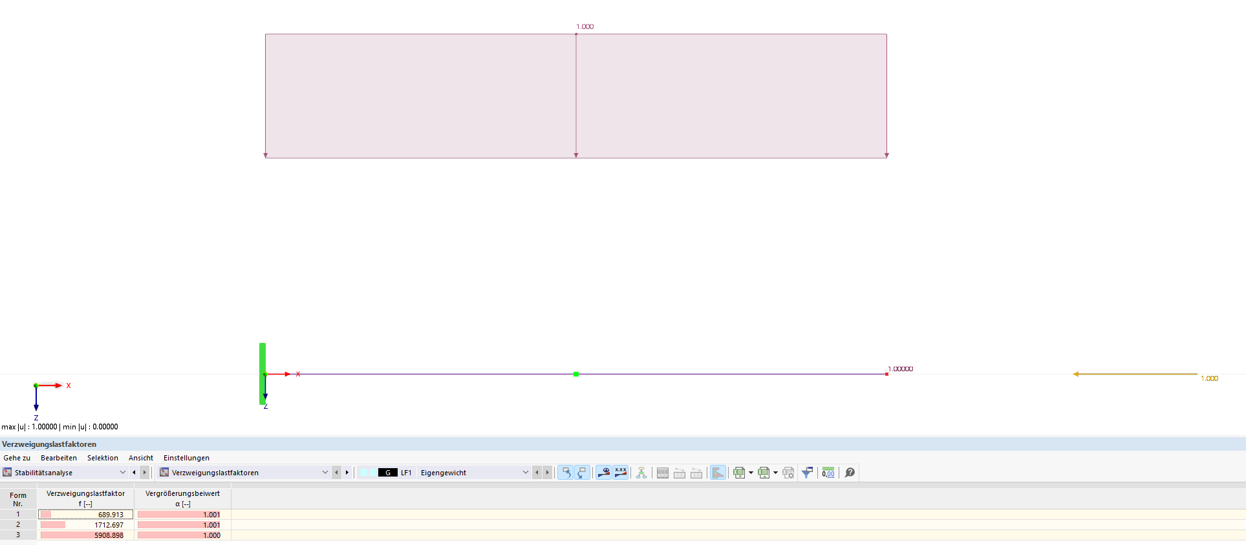The width and height of the screenshot is (1246, 545).
Task: Select the 1712.697 factor cell in row 2
Action: click(86, 525)
